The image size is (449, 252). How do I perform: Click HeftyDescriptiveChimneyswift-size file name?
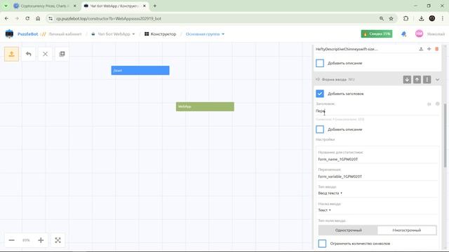coord(347,49)
